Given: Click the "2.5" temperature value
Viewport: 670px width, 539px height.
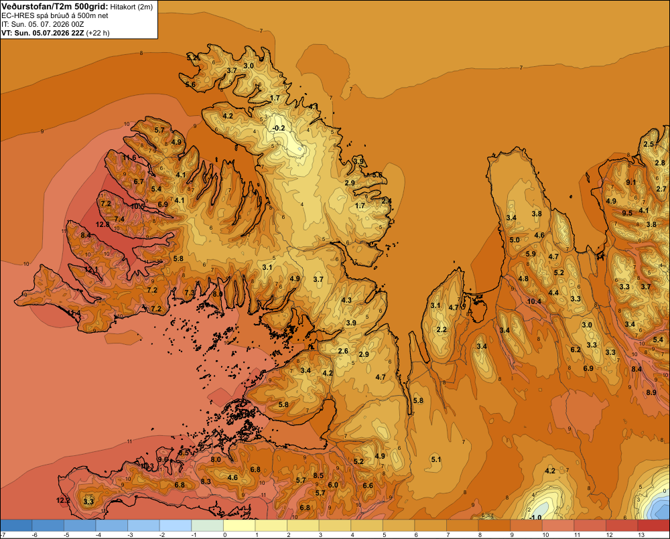Looking at the screenshot, I should click(x=649, y=144).
